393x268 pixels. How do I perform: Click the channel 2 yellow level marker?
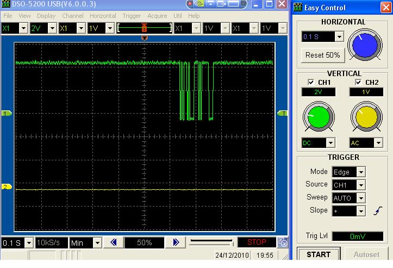click(7, 187)
